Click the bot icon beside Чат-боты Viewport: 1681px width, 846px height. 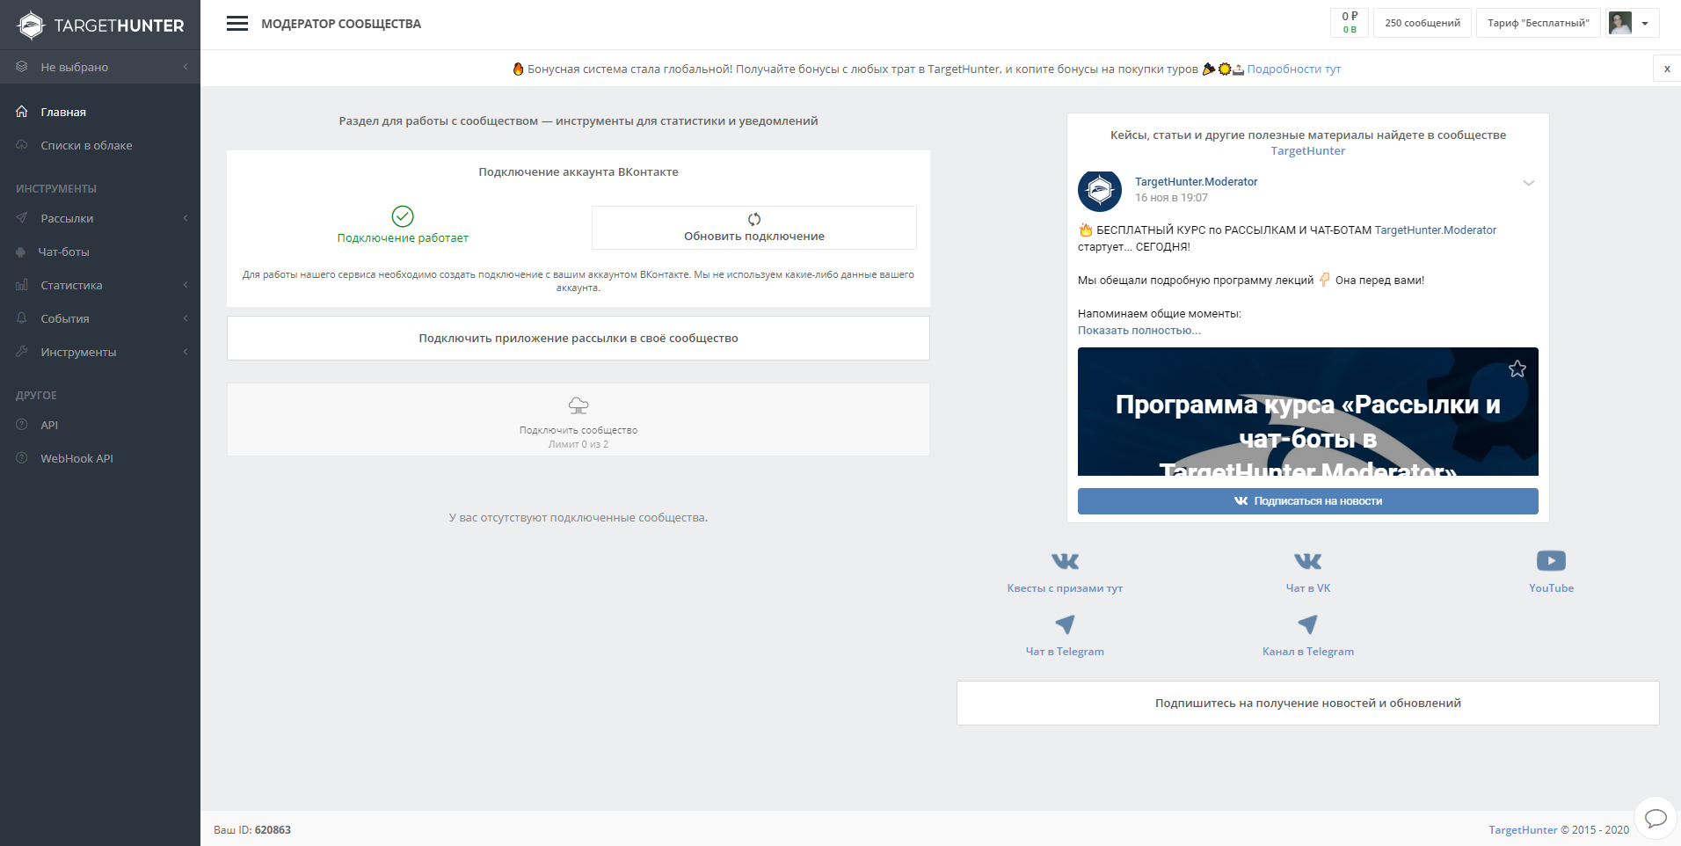pyautogui.click(x=21, y=252)
